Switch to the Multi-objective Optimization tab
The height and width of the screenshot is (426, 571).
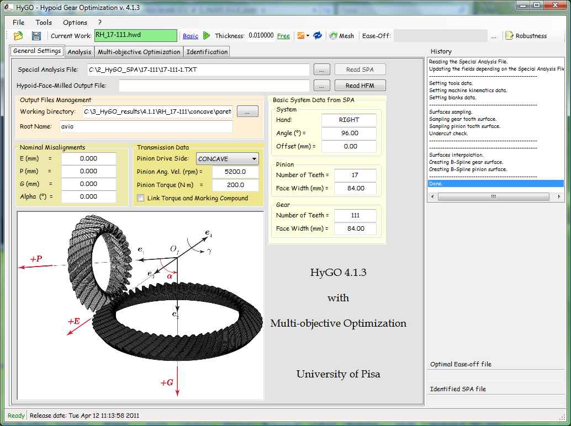click(139, 52)
